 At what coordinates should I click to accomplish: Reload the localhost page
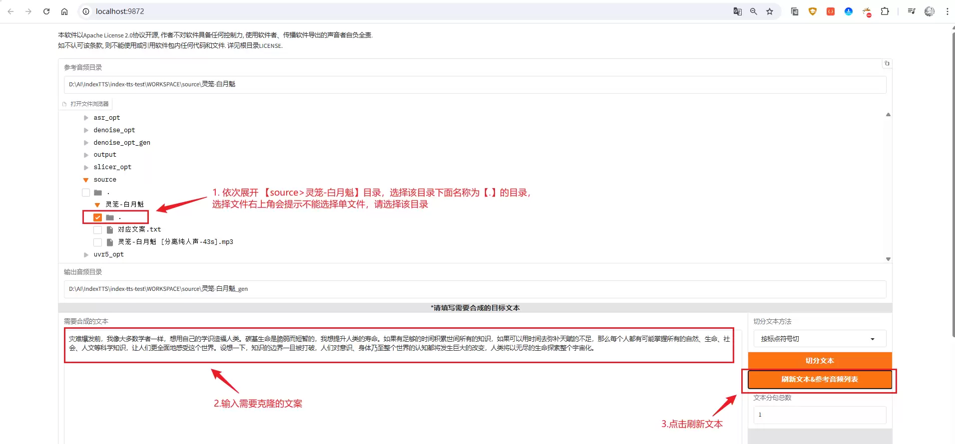(x=46, y=11)
